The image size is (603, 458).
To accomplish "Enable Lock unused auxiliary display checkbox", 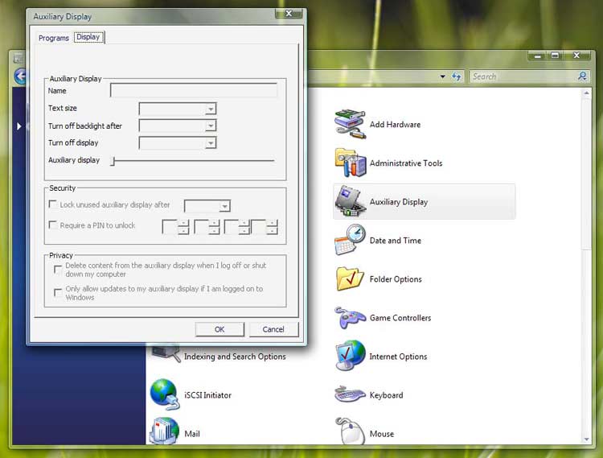I will [x=53, y=205].
